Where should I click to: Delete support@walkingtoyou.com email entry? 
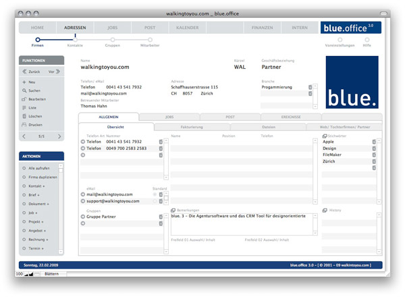click(161, 201)
